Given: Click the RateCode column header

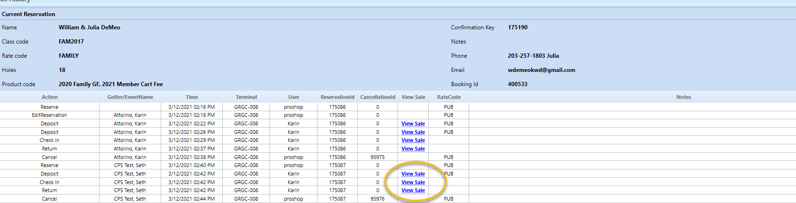Looking at the screenshot, I should coord(448,97).
